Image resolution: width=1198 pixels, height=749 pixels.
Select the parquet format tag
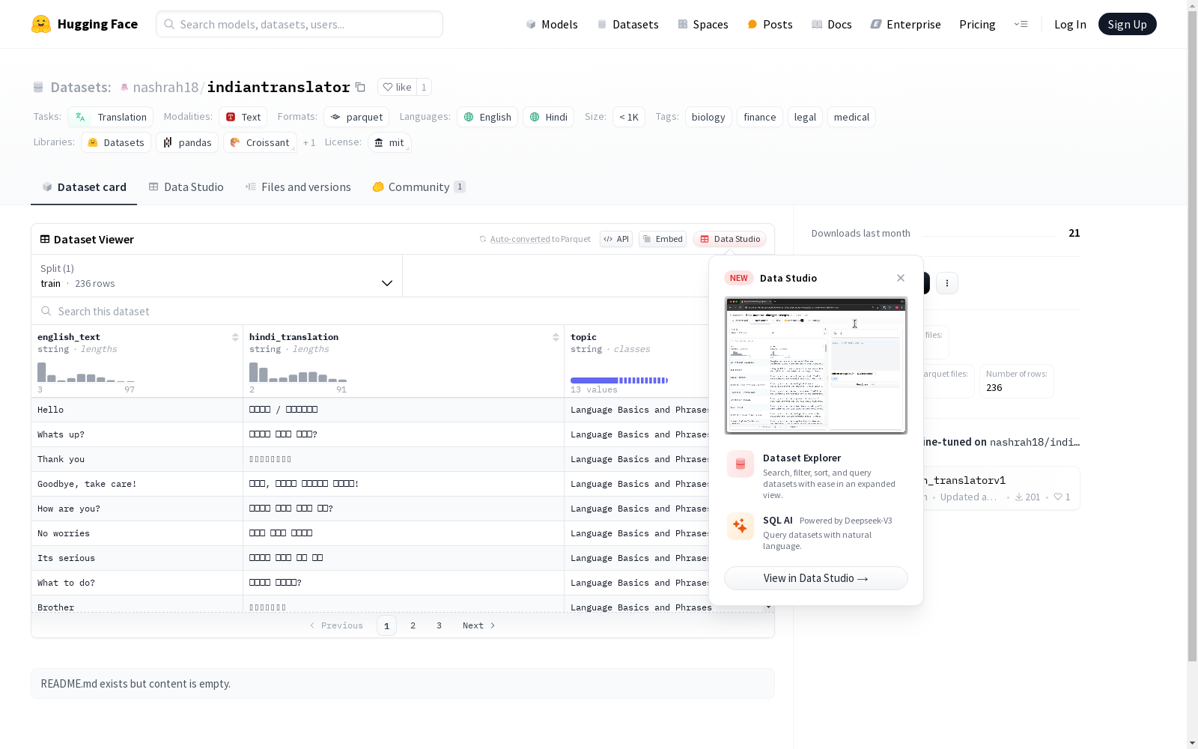pos(356,117)
